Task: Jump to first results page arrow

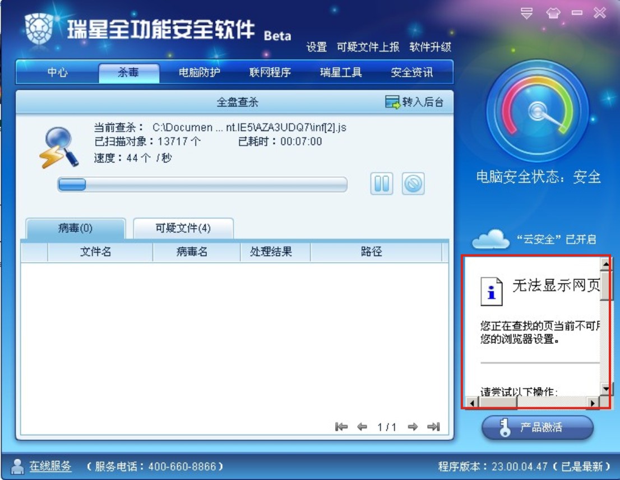Action: pos(341,427)
